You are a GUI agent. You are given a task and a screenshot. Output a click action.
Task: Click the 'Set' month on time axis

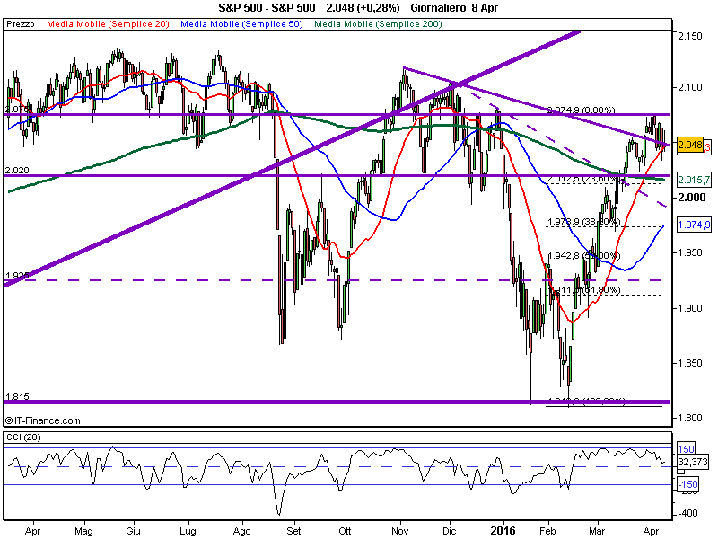coord(294,531)
